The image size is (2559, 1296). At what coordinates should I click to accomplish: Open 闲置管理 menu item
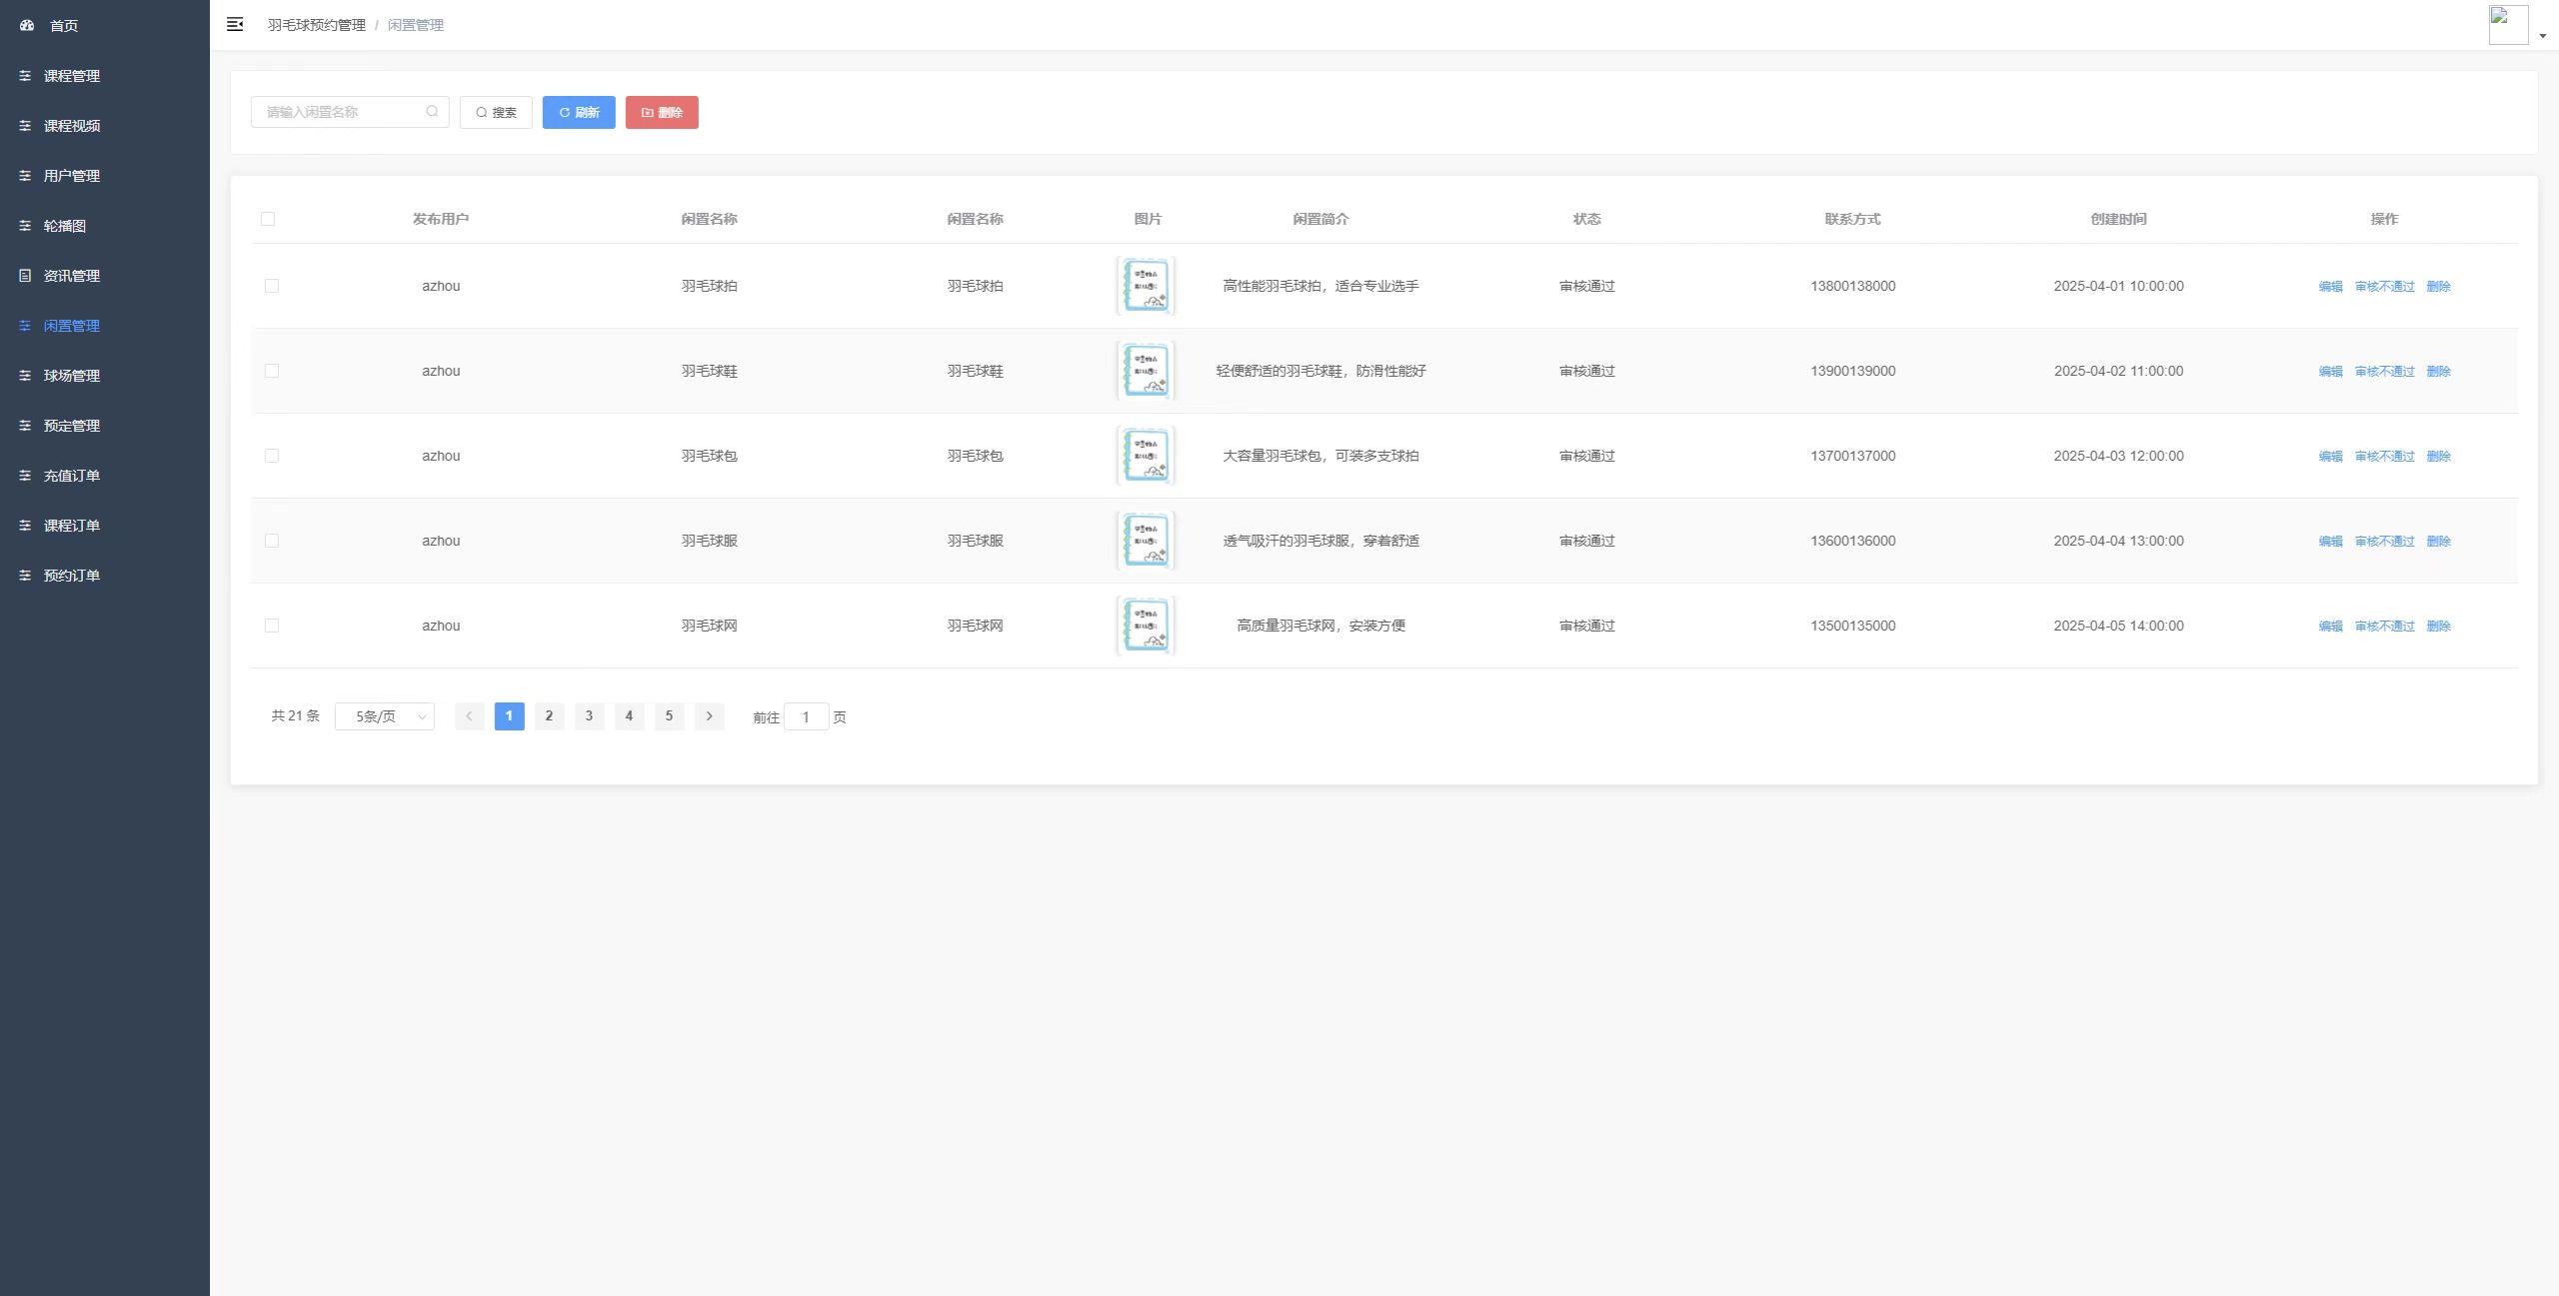pos(105,326)
